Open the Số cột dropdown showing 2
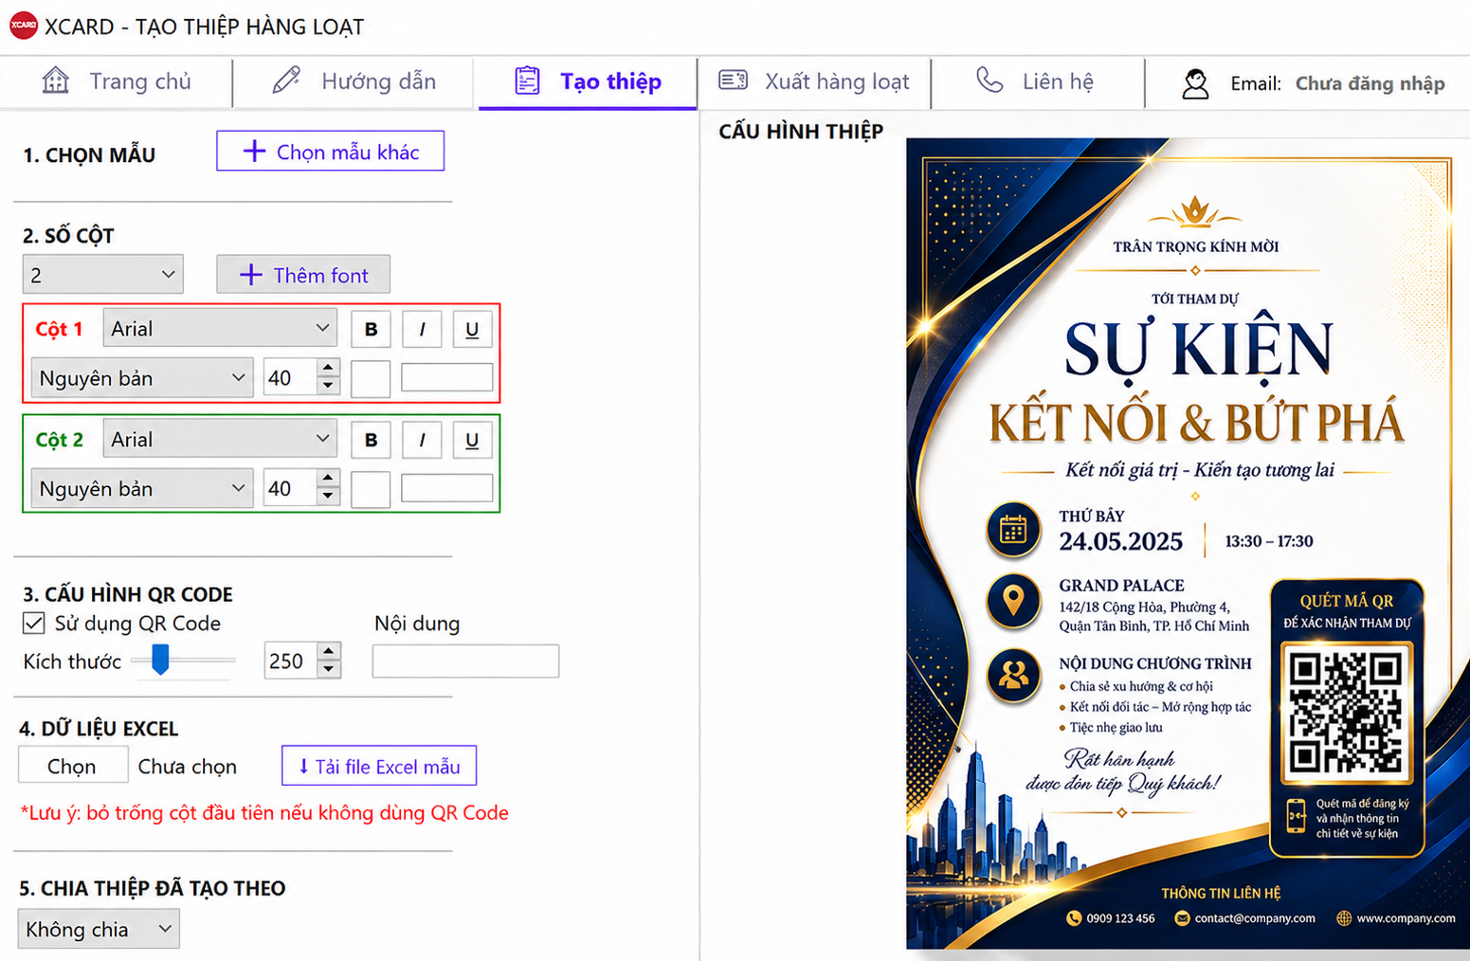Screen dimensions: 1470x961 click(102, 275)
